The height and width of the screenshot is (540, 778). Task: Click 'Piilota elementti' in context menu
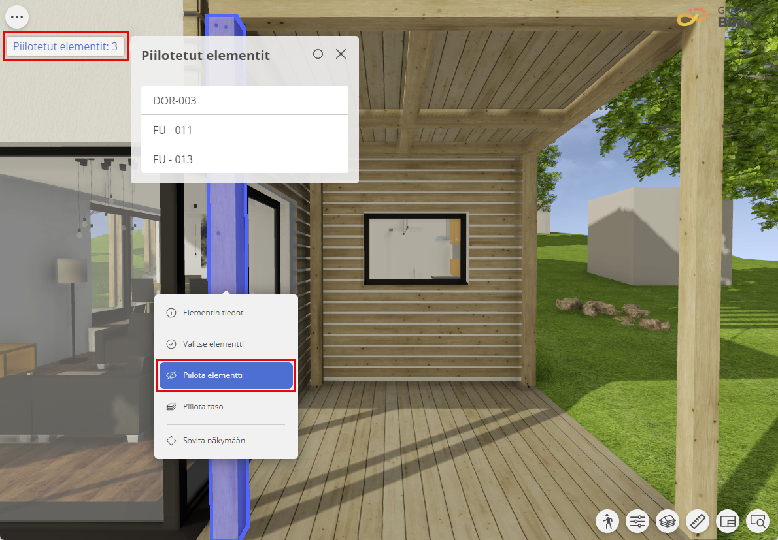coord(226,375)
